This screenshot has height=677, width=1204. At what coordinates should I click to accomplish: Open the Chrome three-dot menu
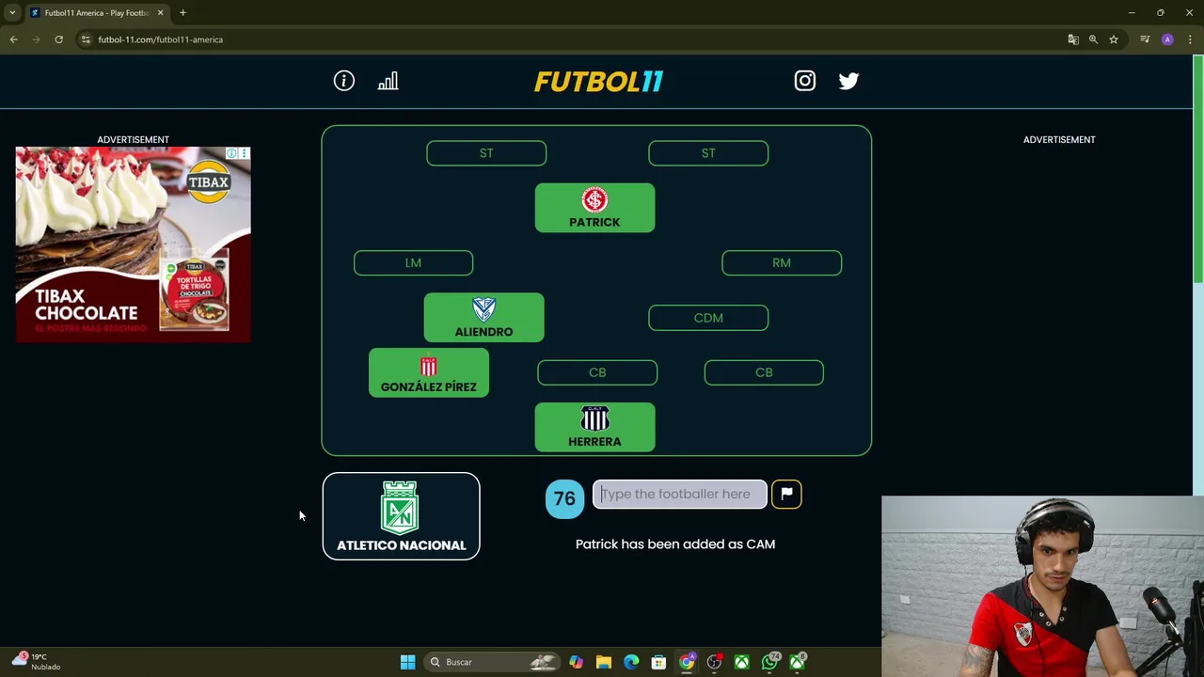pyautogui.click(x=1190, y=39)
